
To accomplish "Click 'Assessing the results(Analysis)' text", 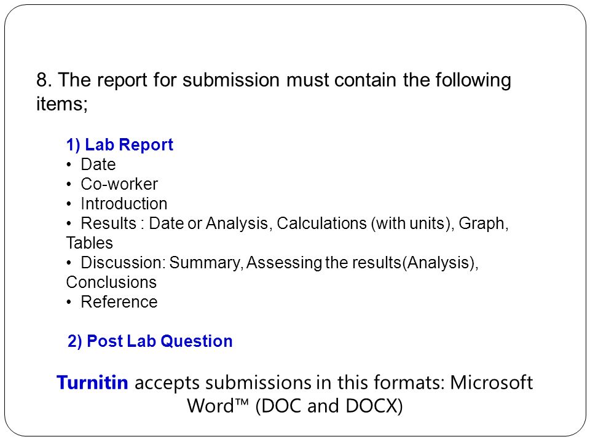I will (x=361, y=263).
